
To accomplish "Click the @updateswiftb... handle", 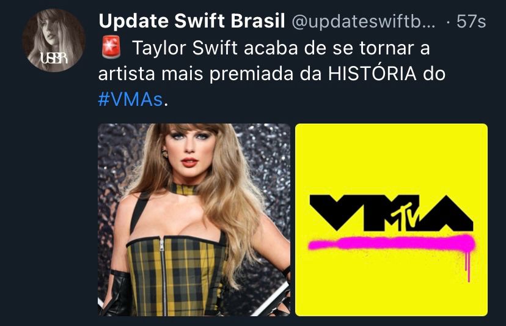I will [364, 21].
